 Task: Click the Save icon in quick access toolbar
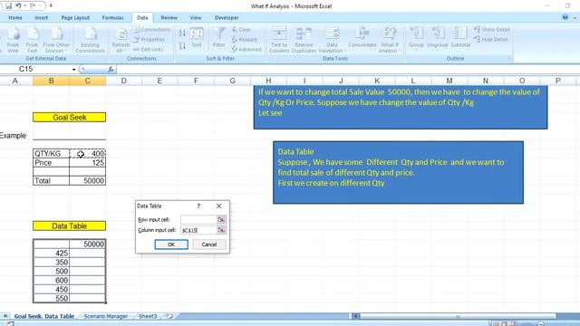pos(8,6)
